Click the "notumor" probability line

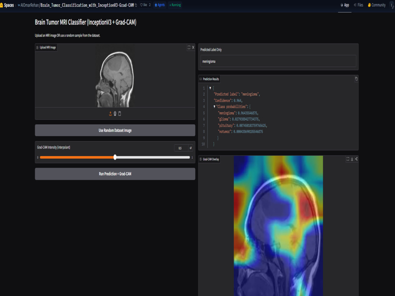pos(240,132)
